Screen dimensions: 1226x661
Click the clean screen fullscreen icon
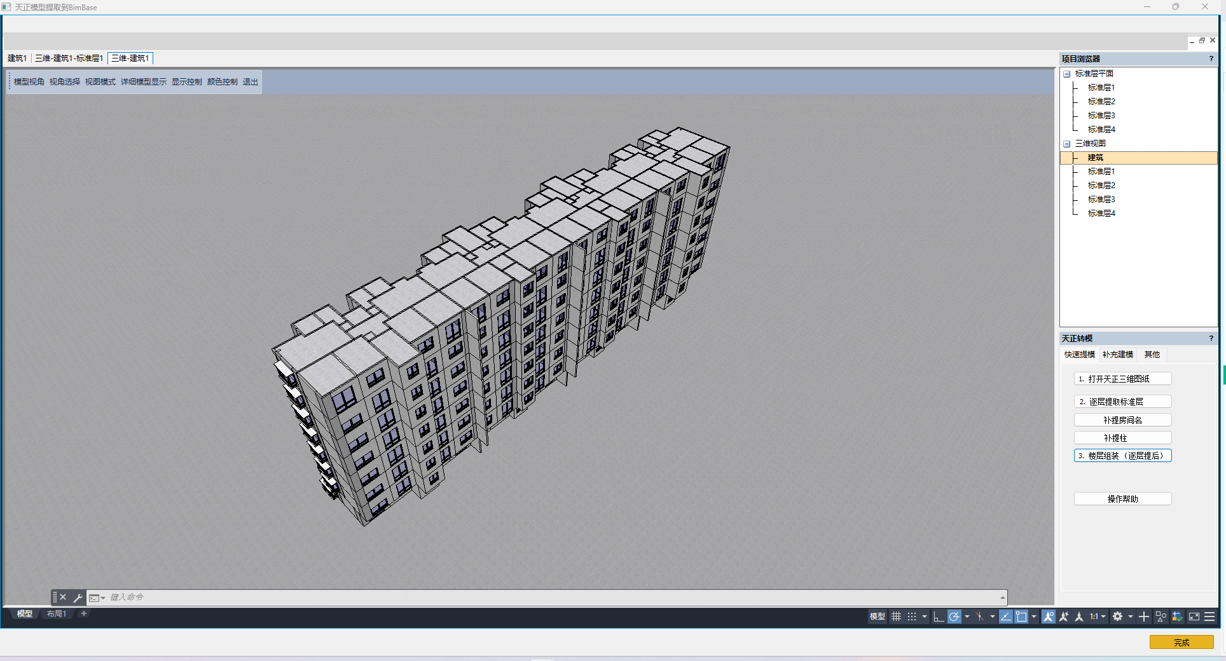(1194, 617)
